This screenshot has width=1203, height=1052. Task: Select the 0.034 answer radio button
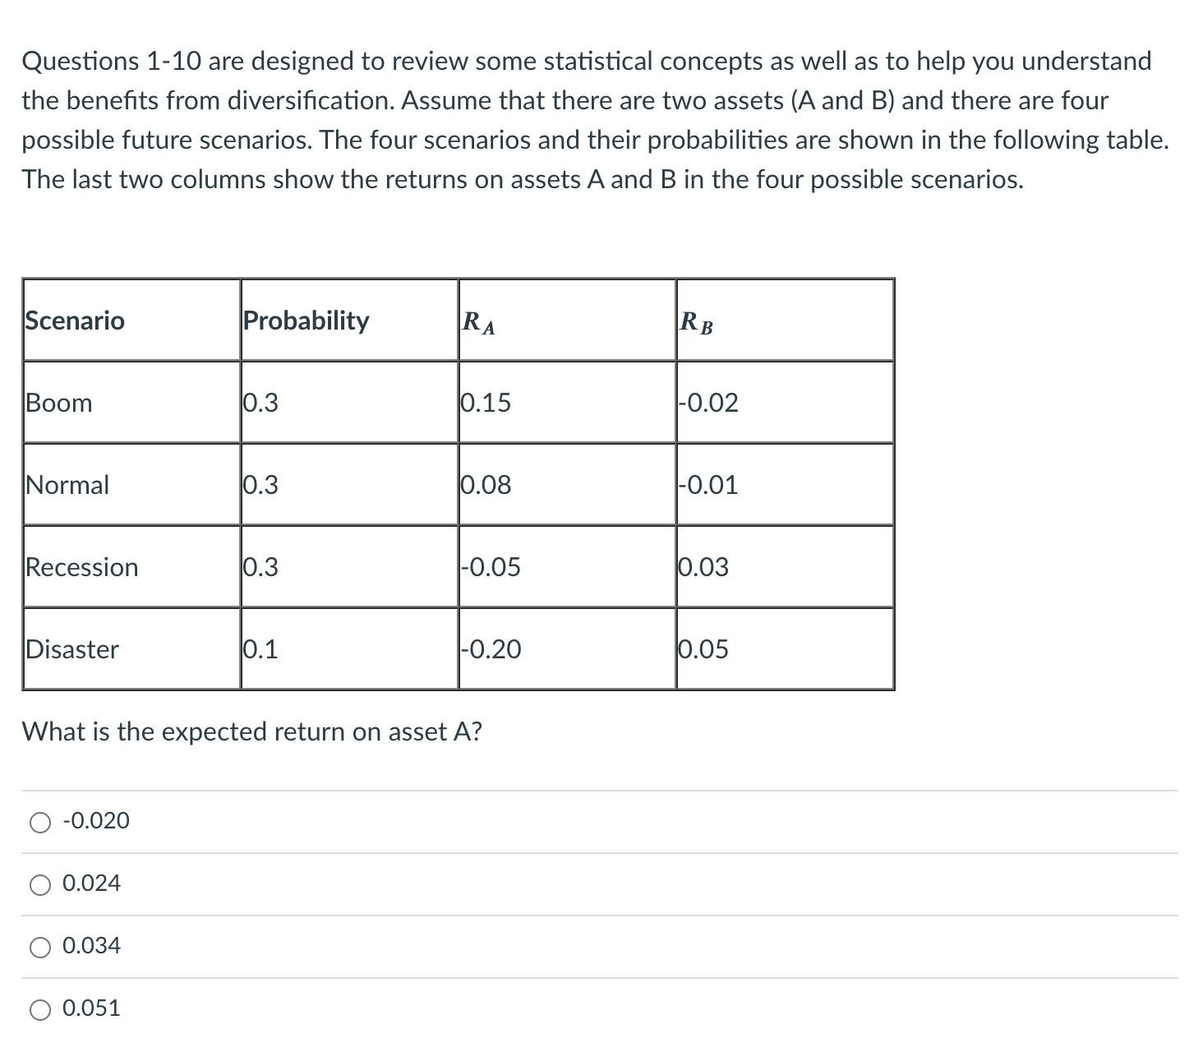click(x=39, y=946)
